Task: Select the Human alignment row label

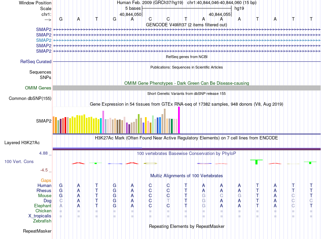Action: coord(44,185)
